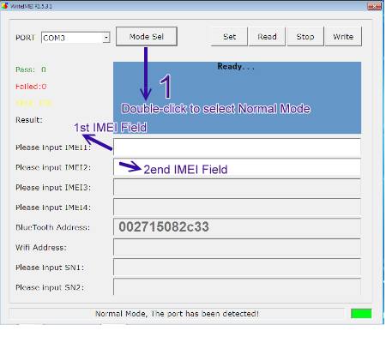Click the Set button

click(x=229, y=37)
